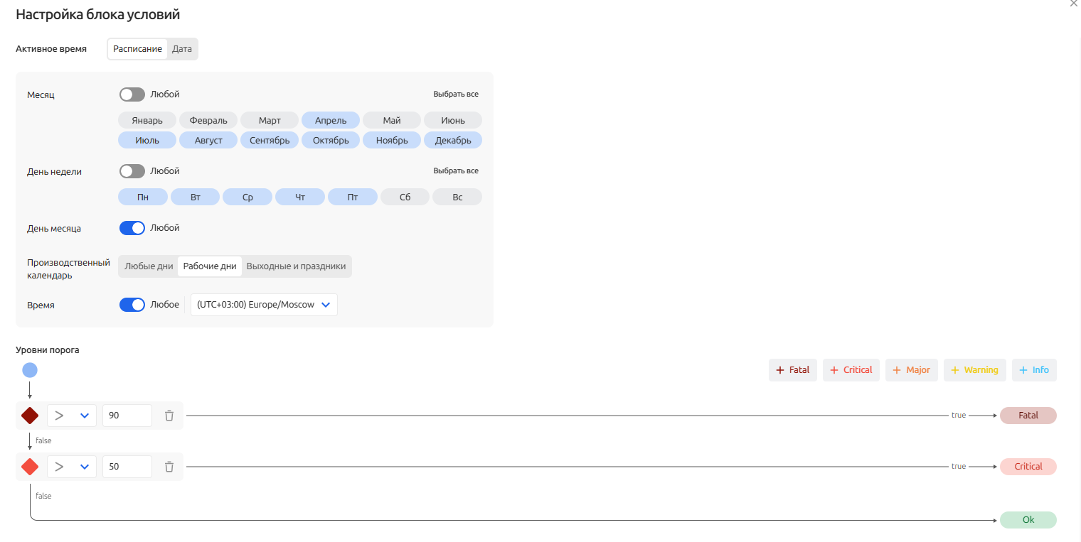The height and width of the screenshot is (542, 1081).
Task: Click the red Critical diamond icon
Action: pos(30,467)
